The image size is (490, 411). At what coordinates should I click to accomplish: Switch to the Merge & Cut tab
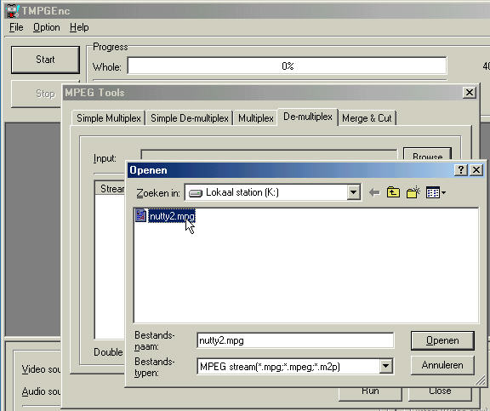tap(367, 118)
